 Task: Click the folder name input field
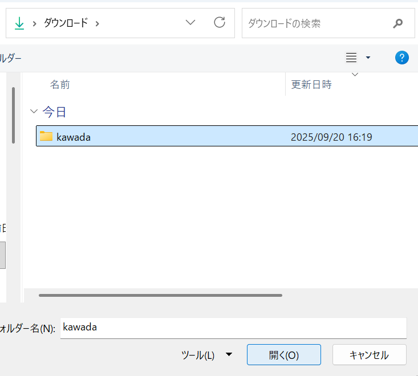(233, 328)
